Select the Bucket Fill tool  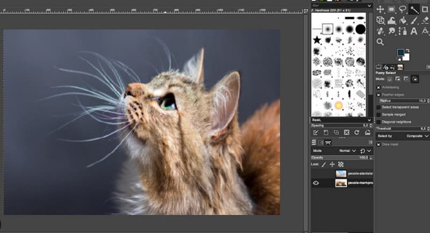tap(403, 20)
